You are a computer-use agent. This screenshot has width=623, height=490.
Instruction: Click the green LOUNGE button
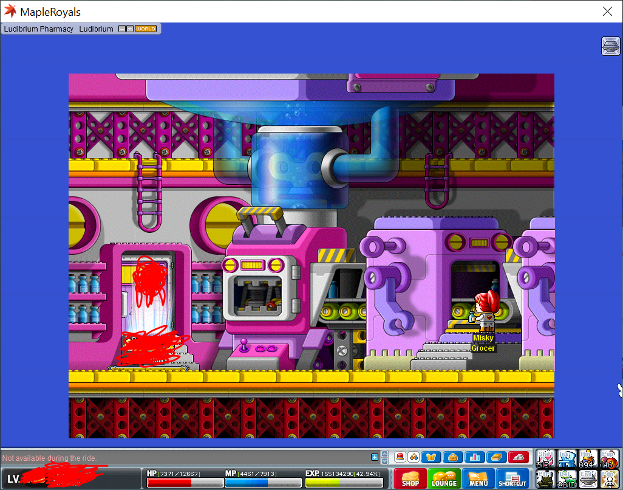point(444,478)
